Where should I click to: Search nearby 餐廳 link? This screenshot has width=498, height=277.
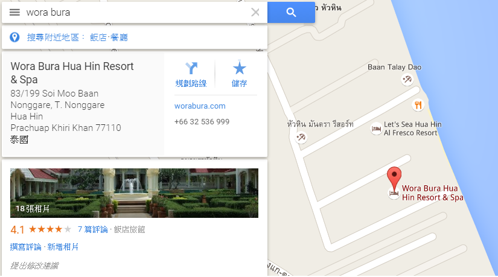[x=119, y=37]
